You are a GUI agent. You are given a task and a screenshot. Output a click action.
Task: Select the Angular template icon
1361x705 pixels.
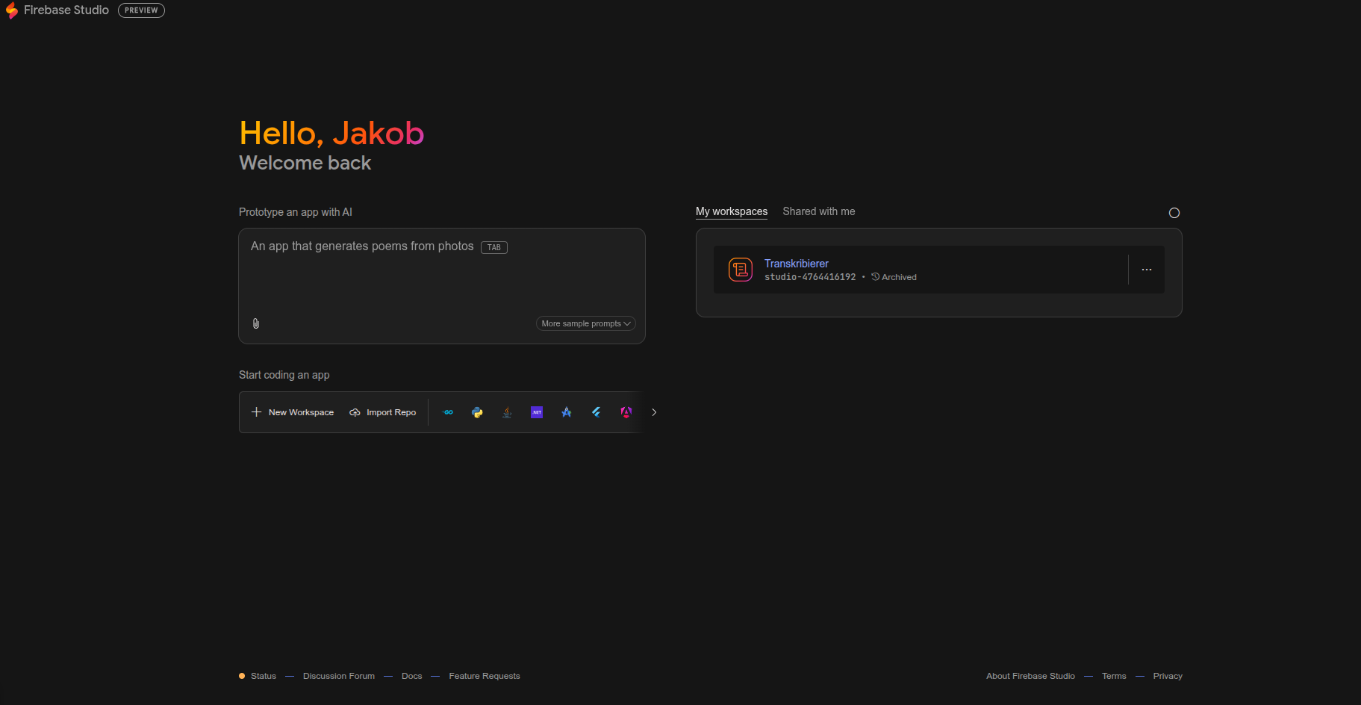click(626, 412)
